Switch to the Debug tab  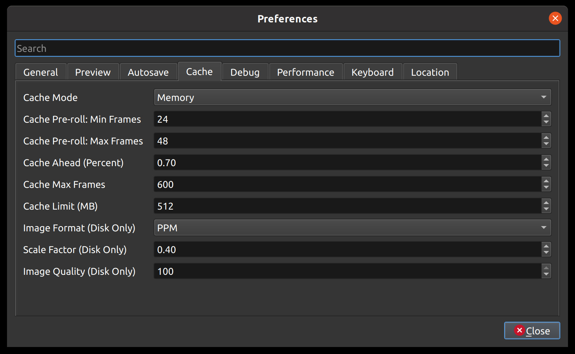click(245, 72)
